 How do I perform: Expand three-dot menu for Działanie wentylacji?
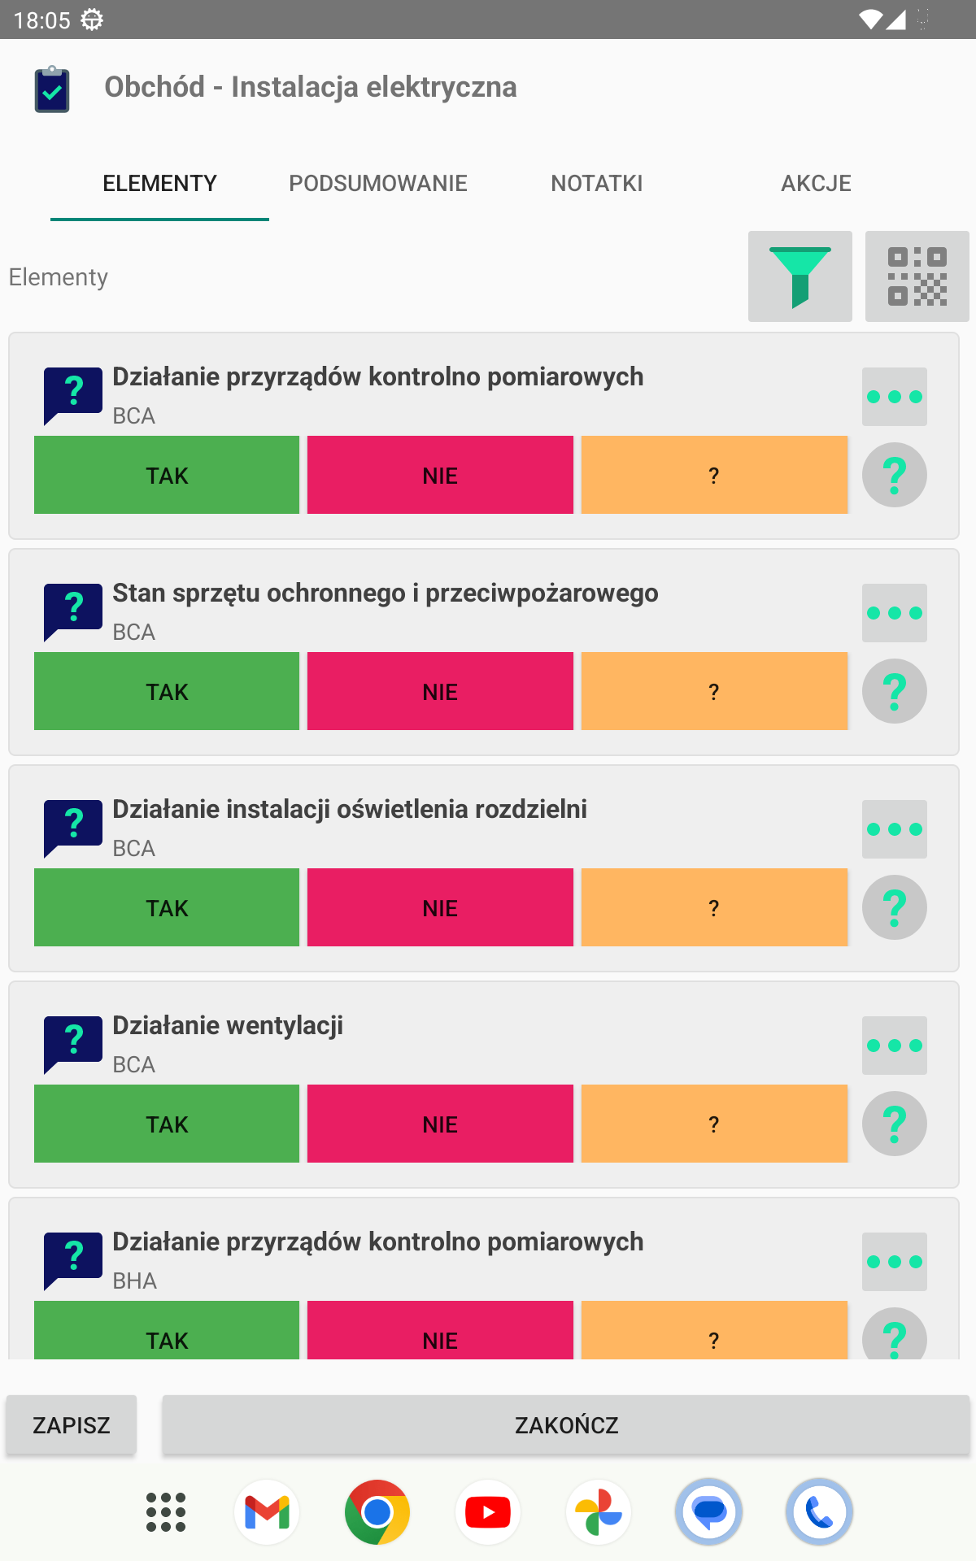(x=894, y=1046)
